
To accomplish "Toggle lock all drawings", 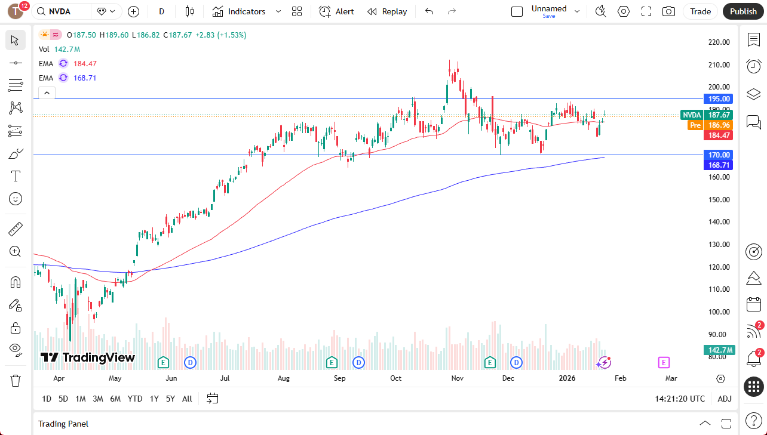I will [16, 328].
